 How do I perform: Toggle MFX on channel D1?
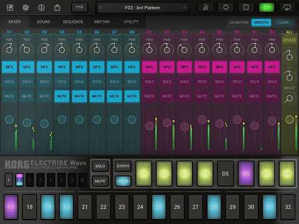tap(149, 67)
